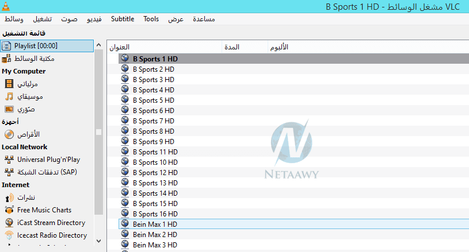Click sidebar scrollbar down arrow
This screenshot has height=252, width=469.
click(x=99, y=241)
